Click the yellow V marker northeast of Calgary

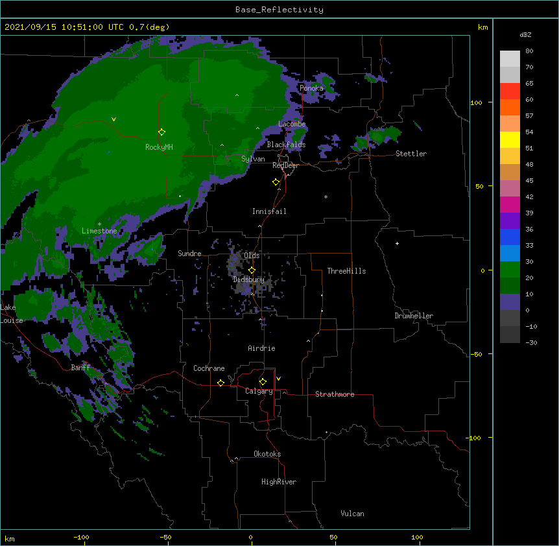278,379
